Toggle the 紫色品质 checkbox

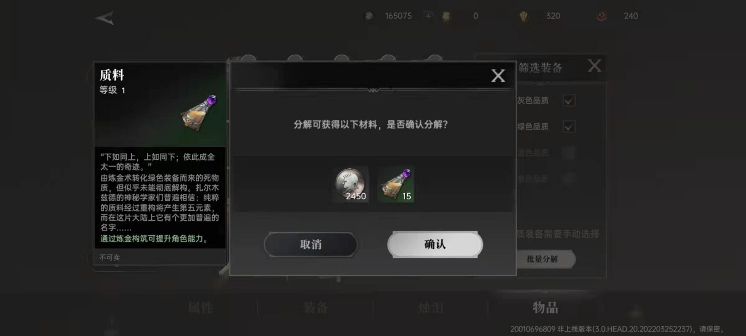click(x=569, y=179)
